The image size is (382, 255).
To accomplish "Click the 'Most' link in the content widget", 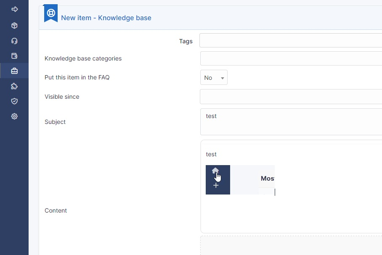I will (268, 178).
